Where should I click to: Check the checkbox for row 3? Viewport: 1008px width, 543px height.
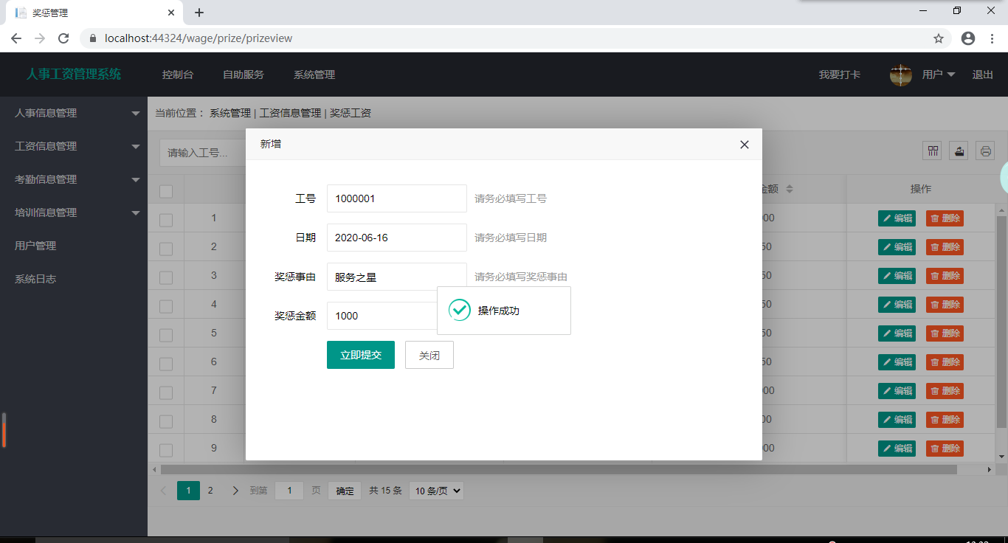[166, 277]
